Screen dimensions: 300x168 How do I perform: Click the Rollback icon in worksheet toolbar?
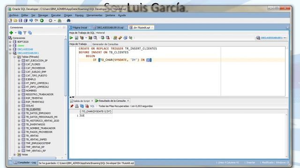[x=108, y=38]
